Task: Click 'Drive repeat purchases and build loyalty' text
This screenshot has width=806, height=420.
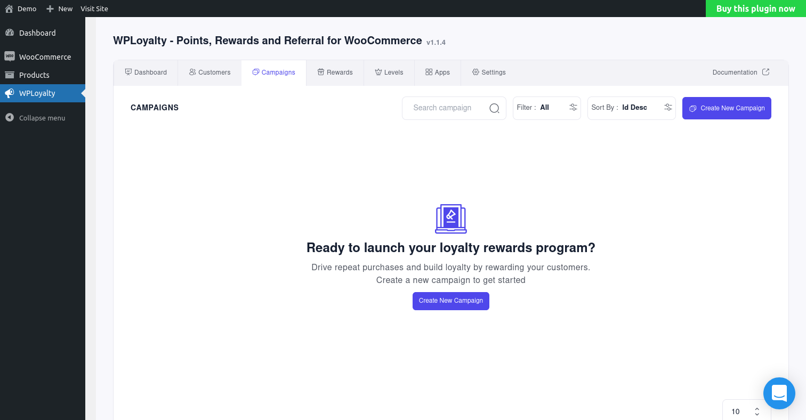Action: 451,267
